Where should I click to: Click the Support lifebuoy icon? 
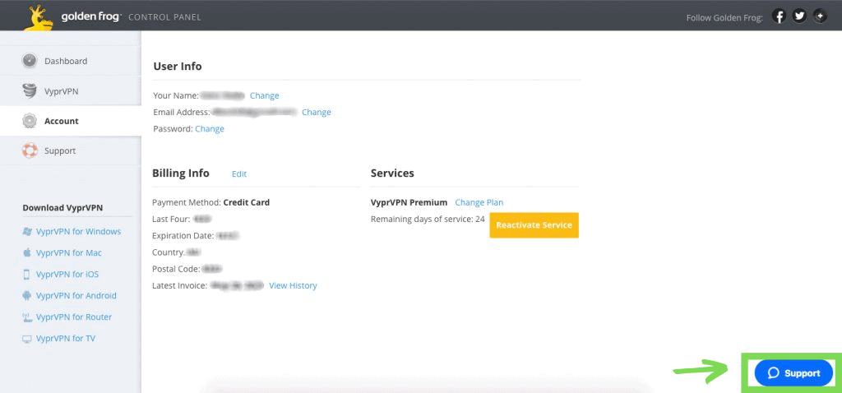pyautogui.click(x=30, y=150)
